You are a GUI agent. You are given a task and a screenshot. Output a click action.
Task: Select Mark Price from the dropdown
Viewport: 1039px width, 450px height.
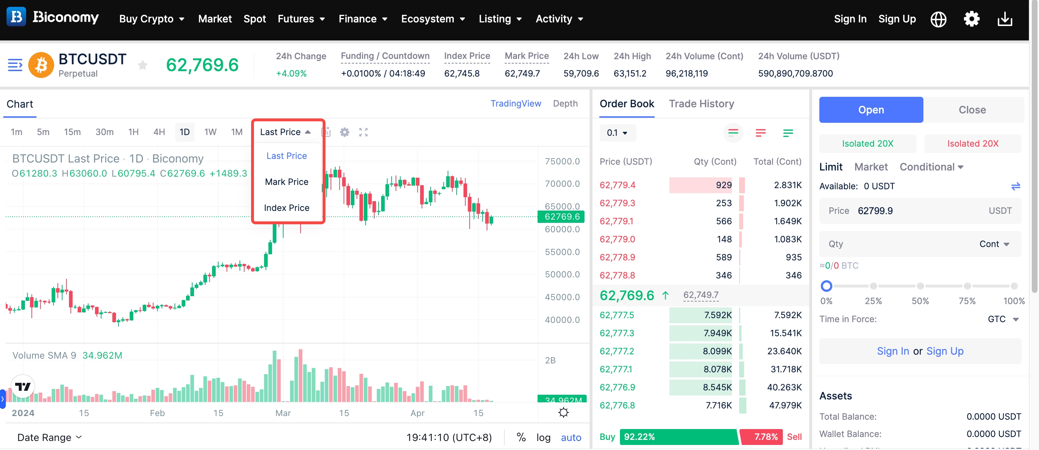coord(286,182)
